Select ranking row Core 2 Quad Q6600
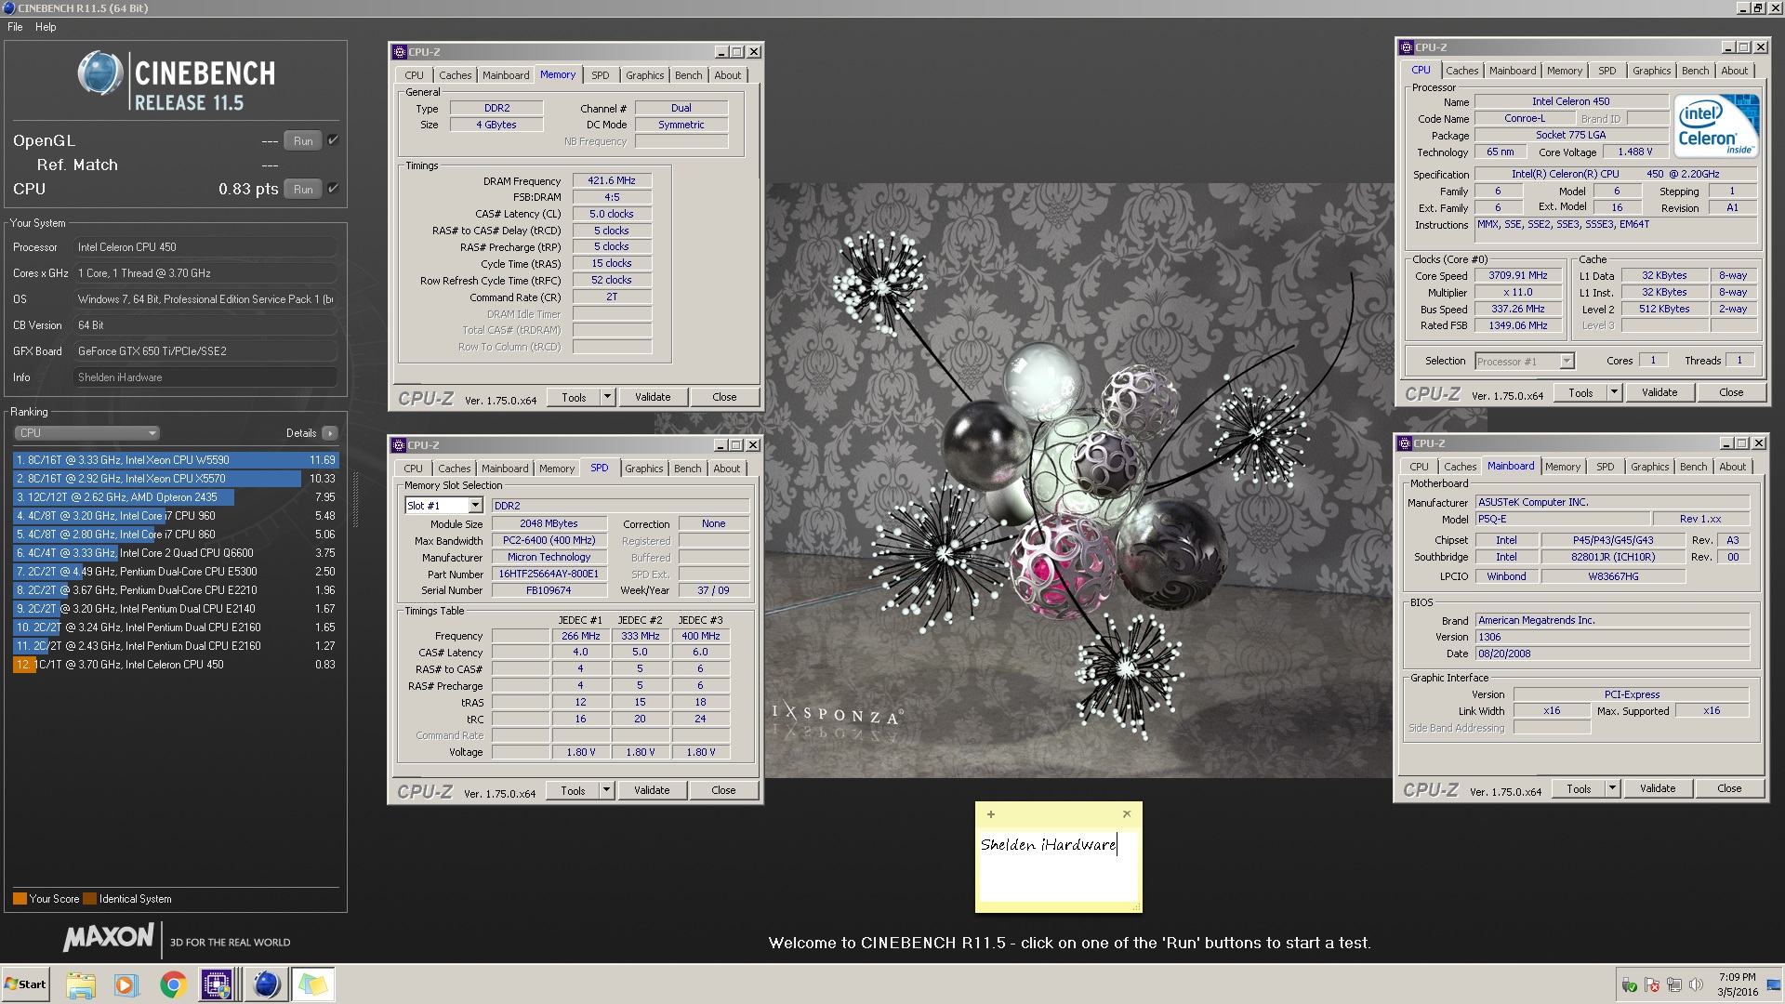The image size is (1785, 1004). [176, 553]
